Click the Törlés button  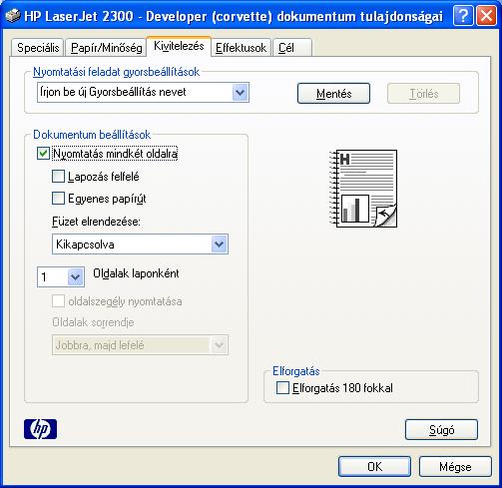(x=423, y=94)
